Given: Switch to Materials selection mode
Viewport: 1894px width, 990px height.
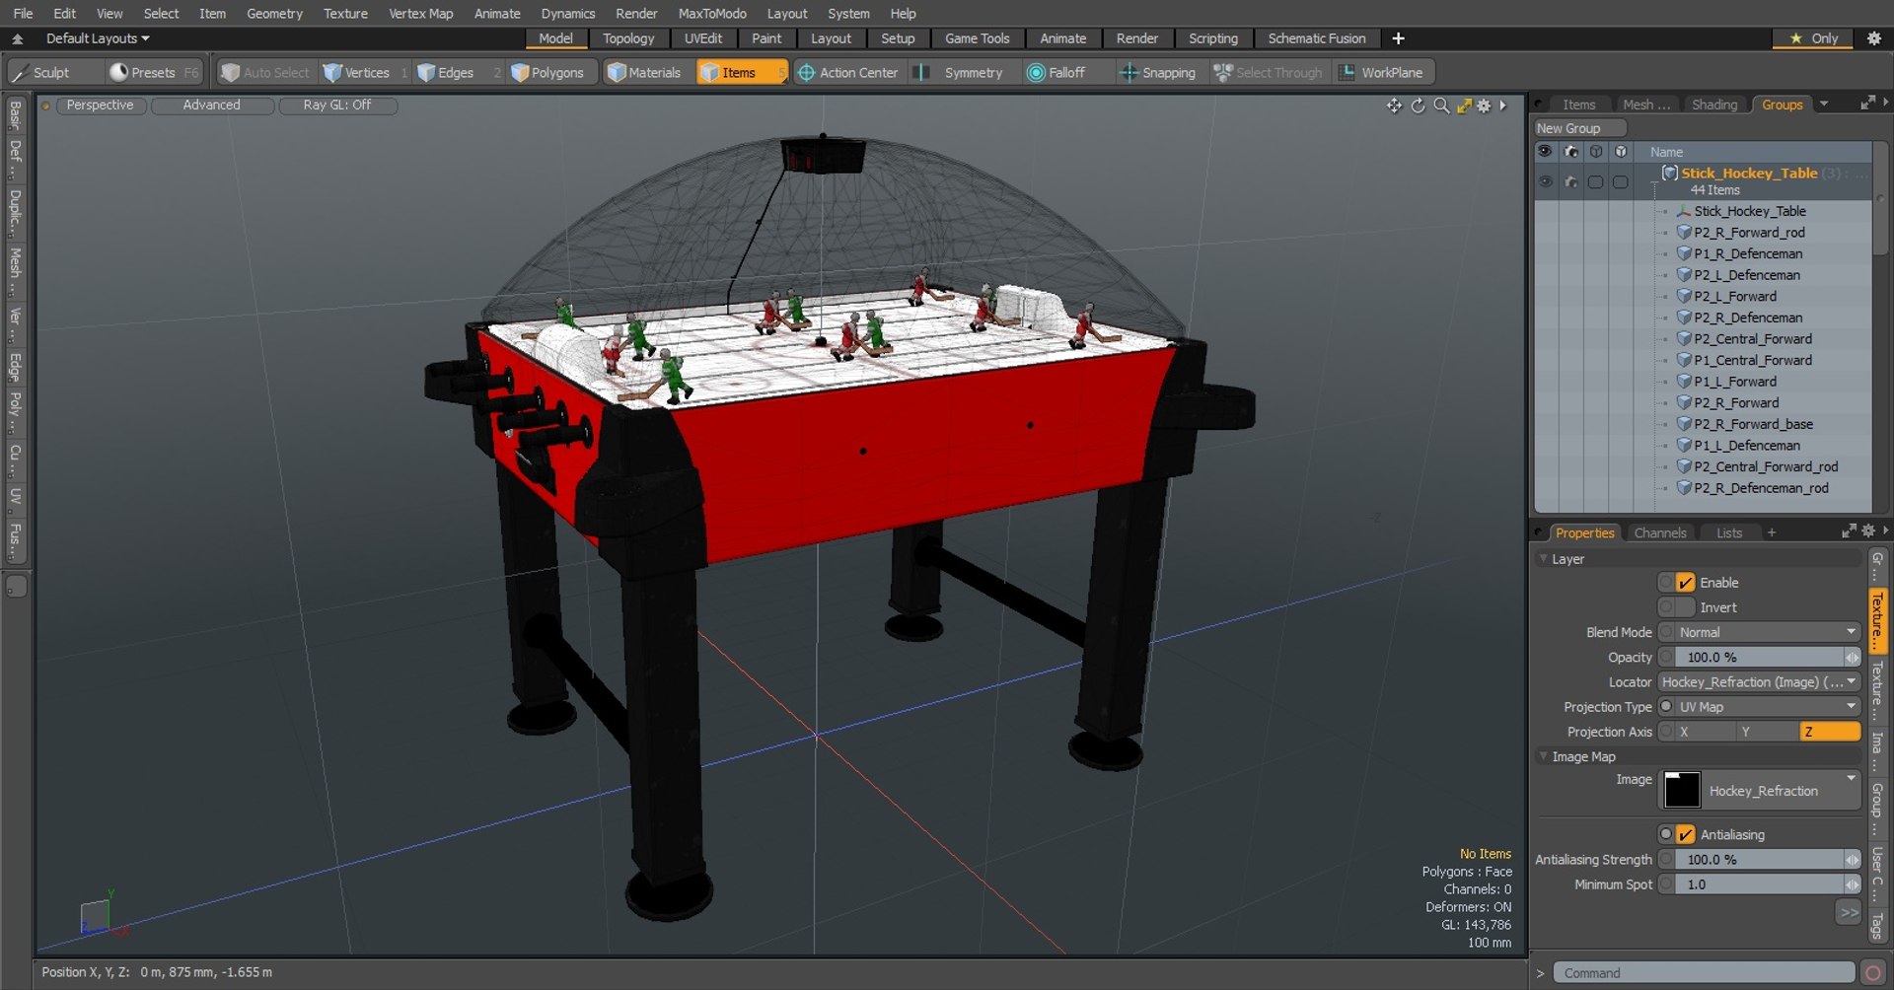Looking at the screenshot, I should (645, 73).
